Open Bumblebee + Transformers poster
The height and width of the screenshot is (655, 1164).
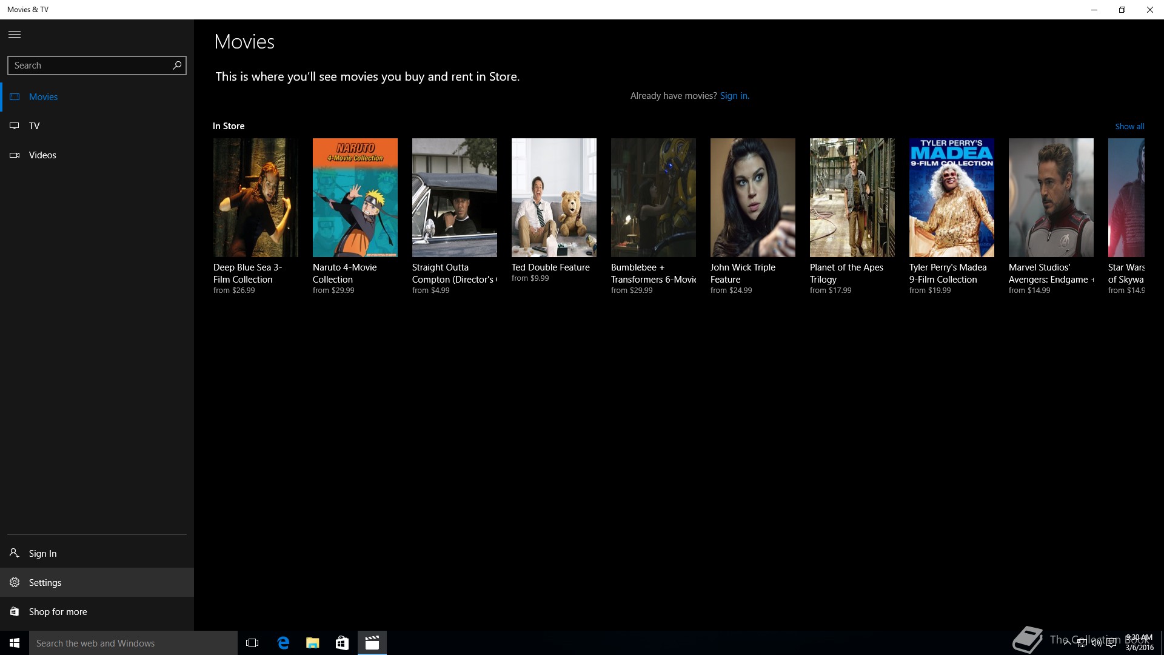654,198
